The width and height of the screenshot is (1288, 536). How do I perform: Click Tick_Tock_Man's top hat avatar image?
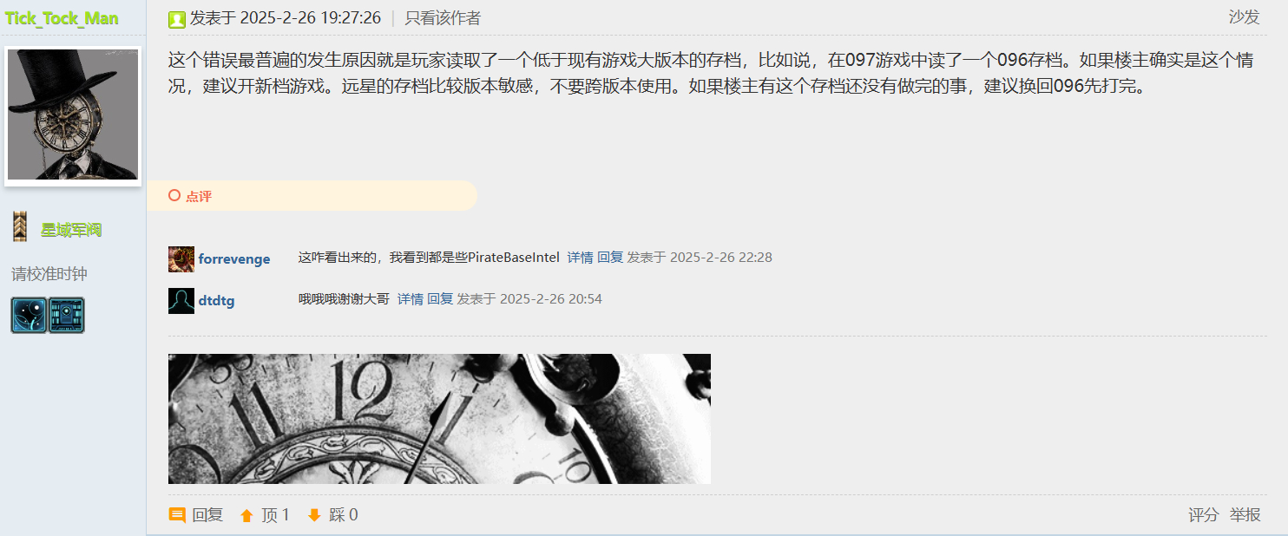pos(73,115)
